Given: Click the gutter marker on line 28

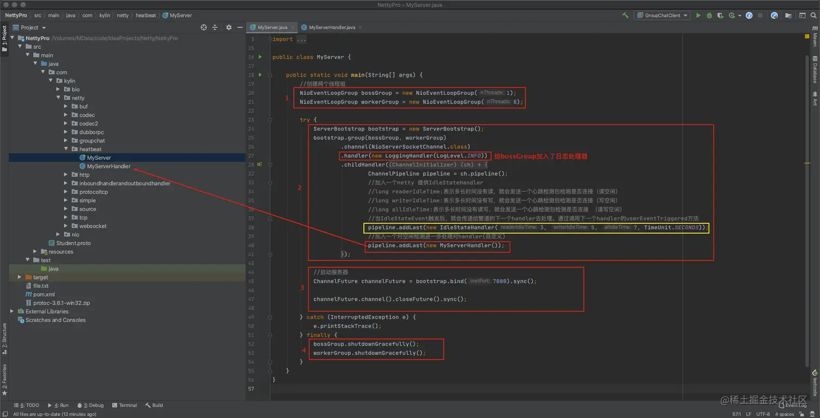Looking at the screenshot, I should coord(260,164).
